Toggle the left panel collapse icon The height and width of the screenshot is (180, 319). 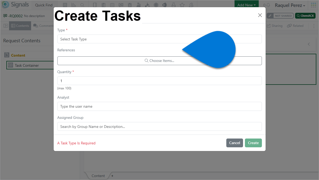pos(6,26)
